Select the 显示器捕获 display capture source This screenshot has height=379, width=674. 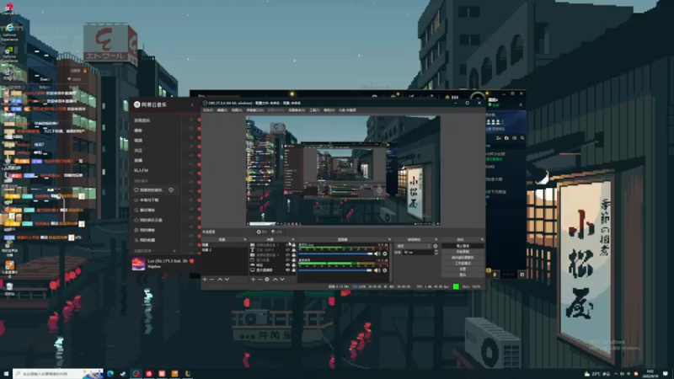coord(272,270)
